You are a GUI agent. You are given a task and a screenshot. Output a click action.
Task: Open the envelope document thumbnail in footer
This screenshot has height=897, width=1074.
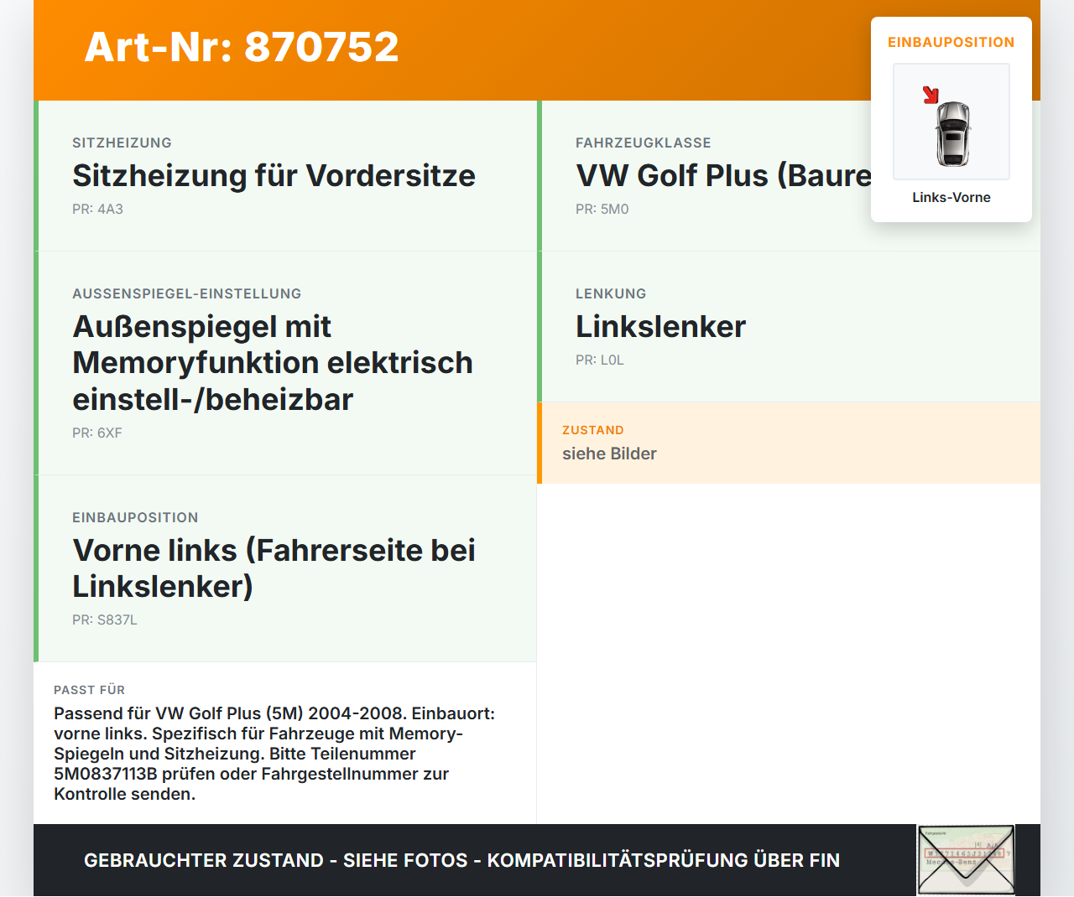pos(966,860)
